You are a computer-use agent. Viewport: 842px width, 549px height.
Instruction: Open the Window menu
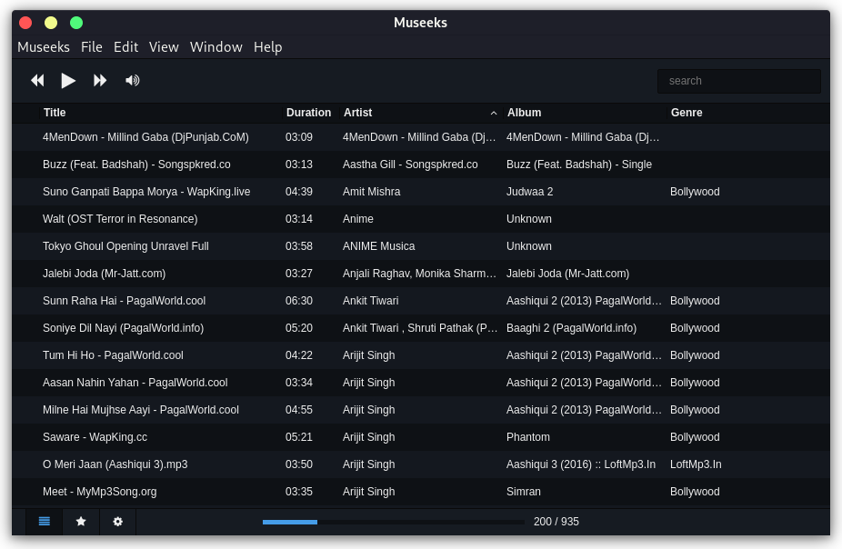pos(216,46)
